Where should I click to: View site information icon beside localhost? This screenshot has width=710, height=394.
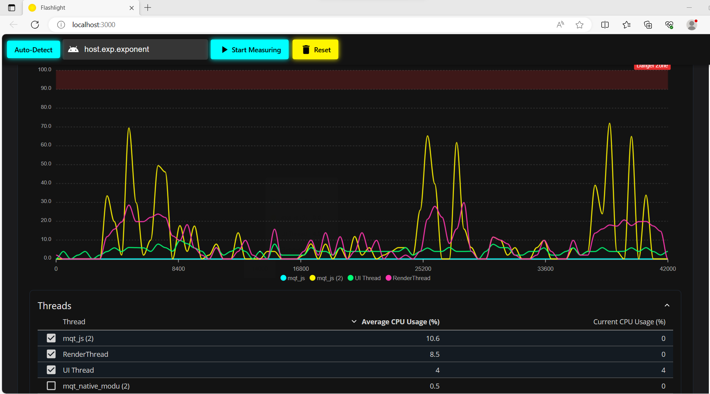click(61, 25)
